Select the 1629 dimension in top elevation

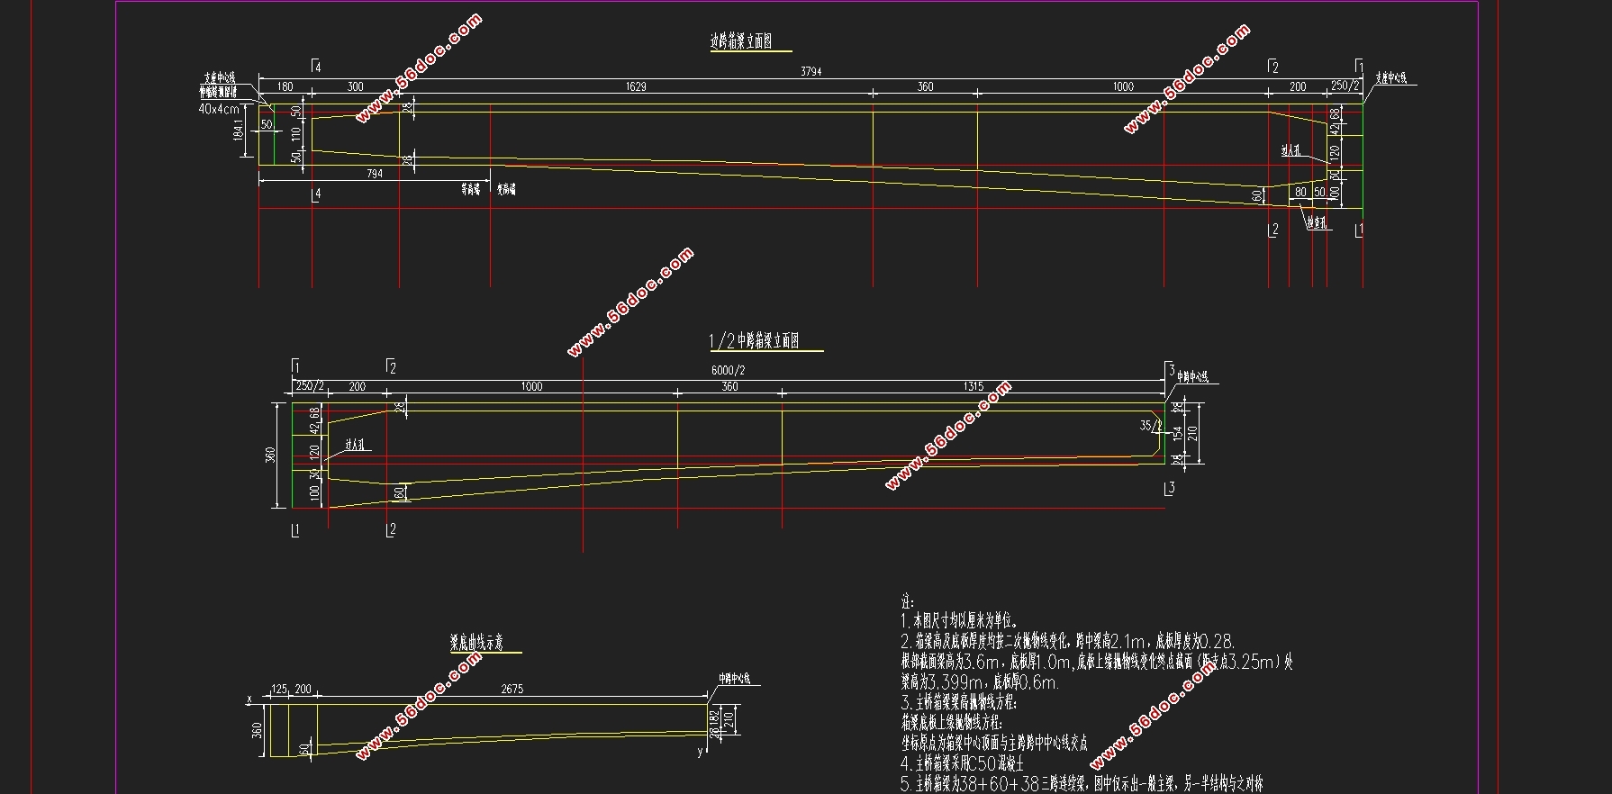(x=635, y=86)
